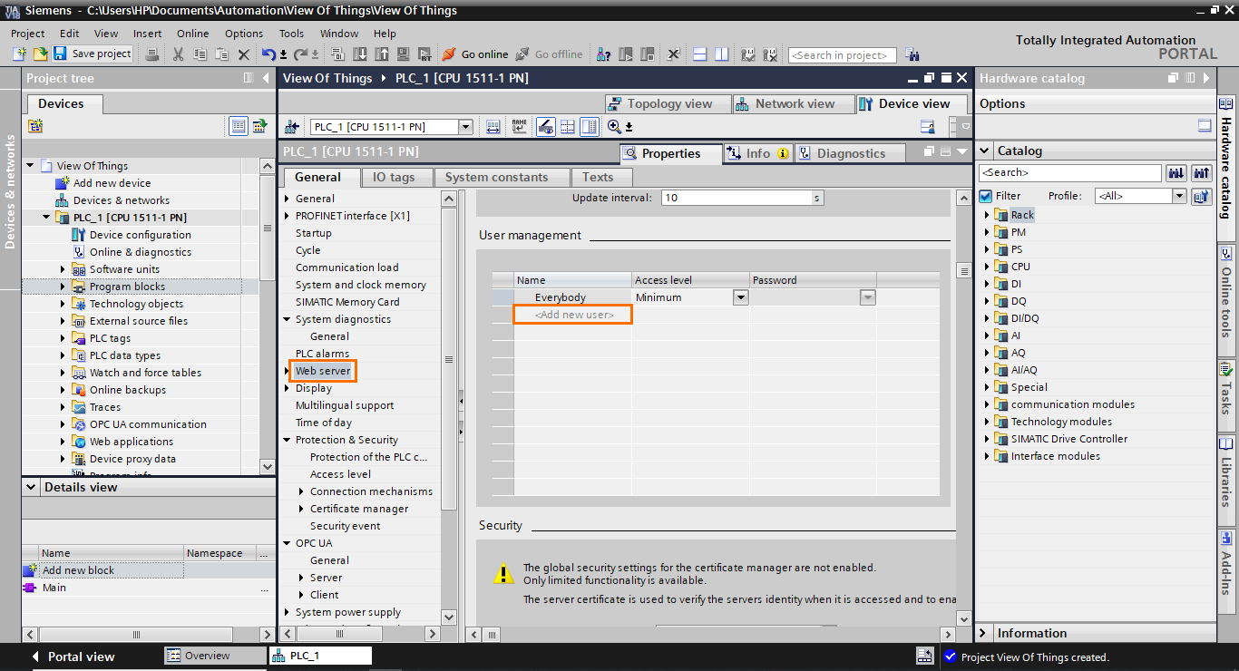
Task: Switch to the Network view tab
Action: 792,103
